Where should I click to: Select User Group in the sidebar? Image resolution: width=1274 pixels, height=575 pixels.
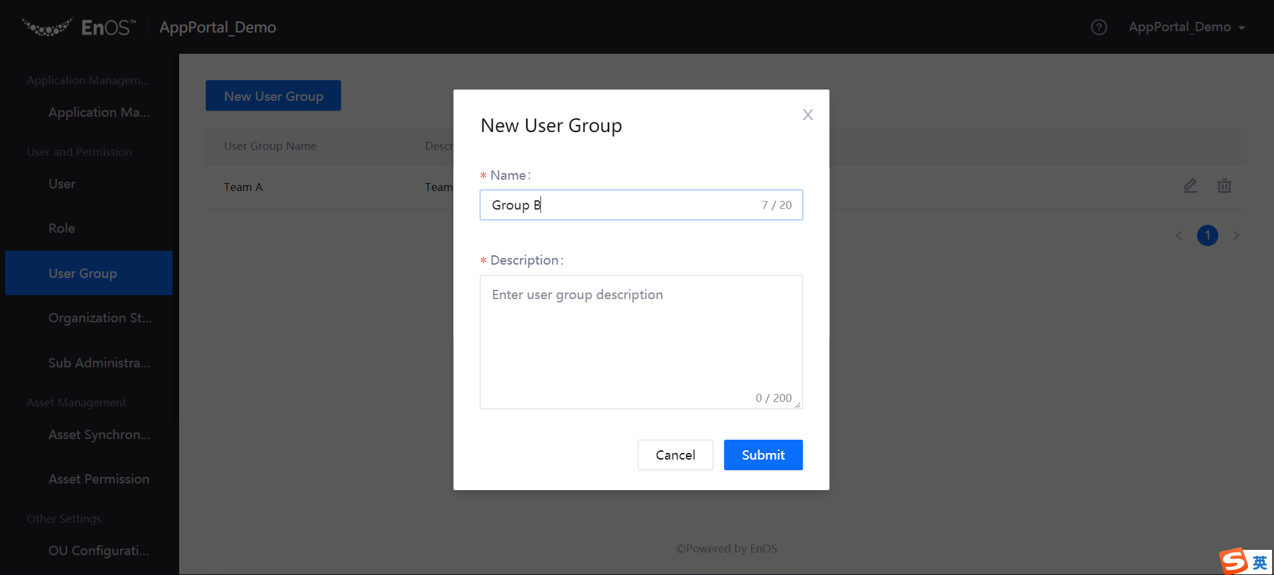(83, 273)
